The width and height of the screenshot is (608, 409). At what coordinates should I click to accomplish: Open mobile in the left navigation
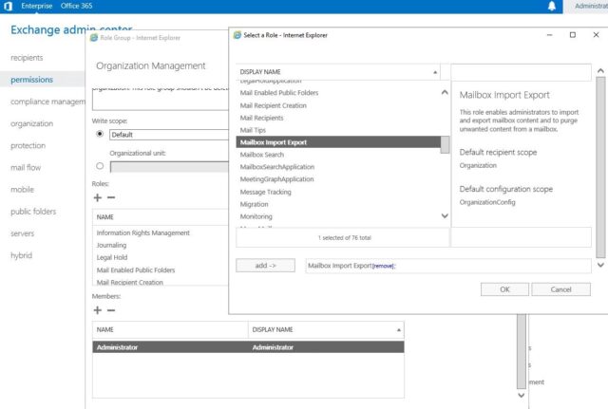[x=22, y=190]
